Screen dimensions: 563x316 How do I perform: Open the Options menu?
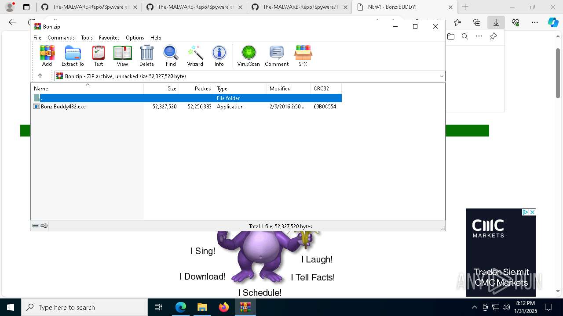pos(135,38)
